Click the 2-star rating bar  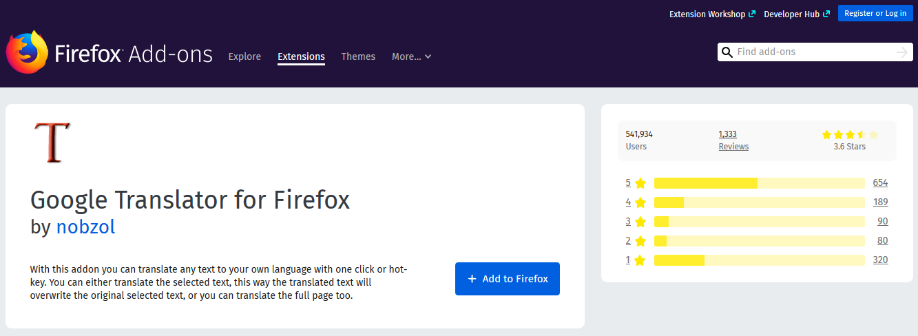[x=759, y=241]
